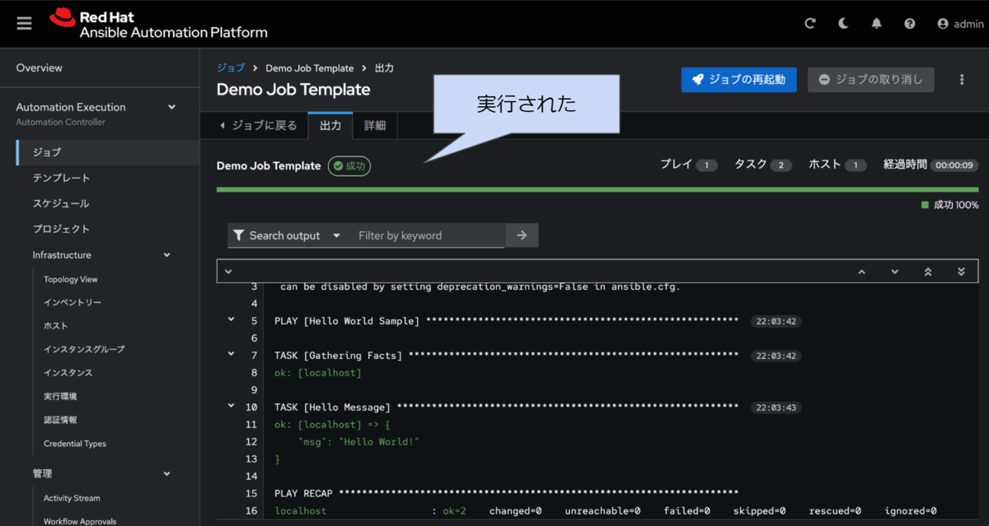Relaunch the job with ジョブの再起動

(738, 80)
